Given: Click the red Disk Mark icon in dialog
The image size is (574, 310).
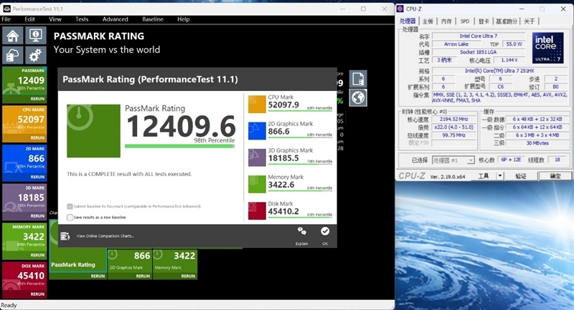Looking at the screenshot, I should point(257,211).
